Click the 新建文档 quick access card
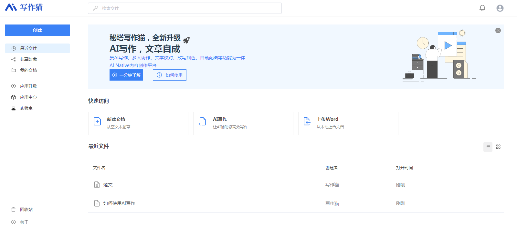Screen dimensions: 517x235 point(138,123)
